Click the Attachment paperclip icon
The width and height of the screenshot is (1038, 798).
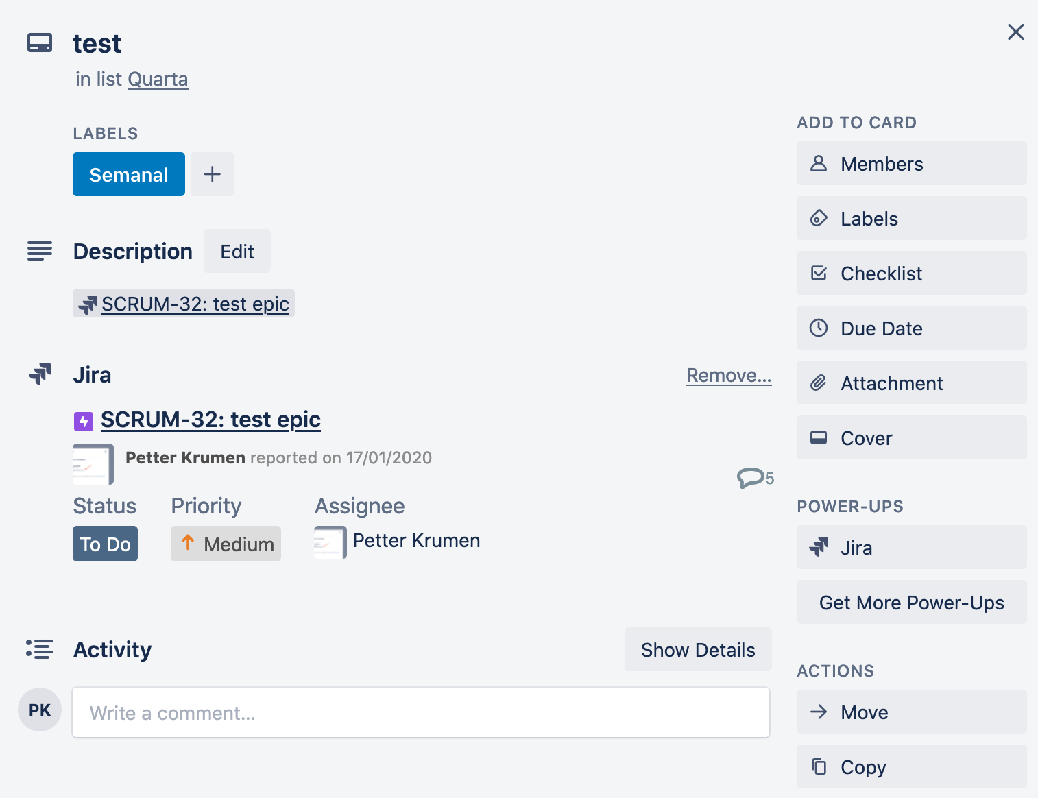(x=818, y=383)
